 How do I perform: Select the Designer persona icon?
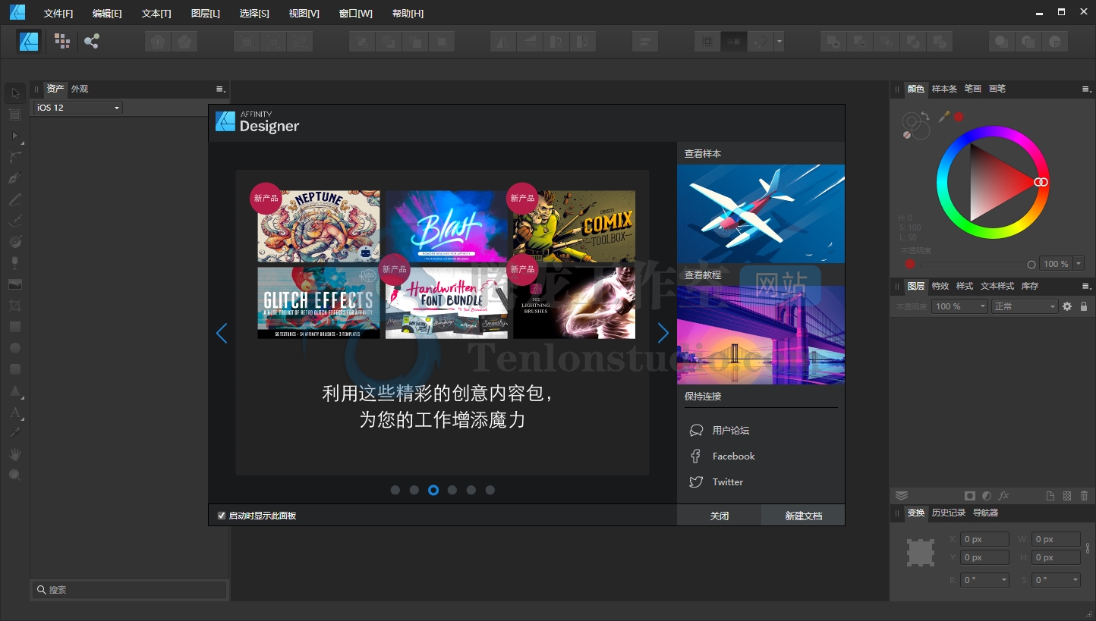[x=30, y=41]
